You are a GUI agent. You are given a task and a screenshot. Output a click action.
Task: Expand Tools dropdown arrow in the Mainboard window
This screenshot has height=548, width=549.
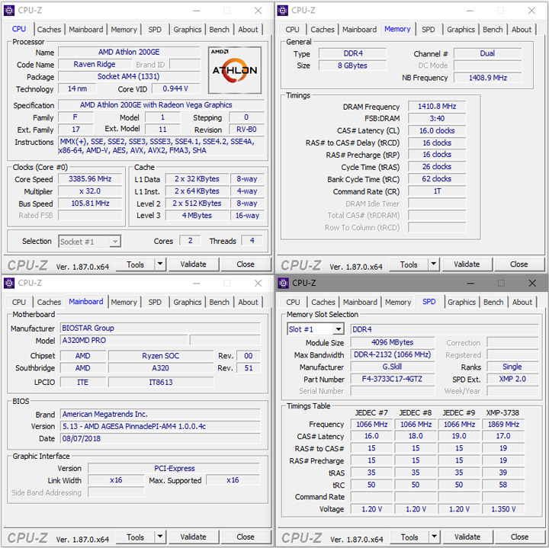(x=160, y=537)
